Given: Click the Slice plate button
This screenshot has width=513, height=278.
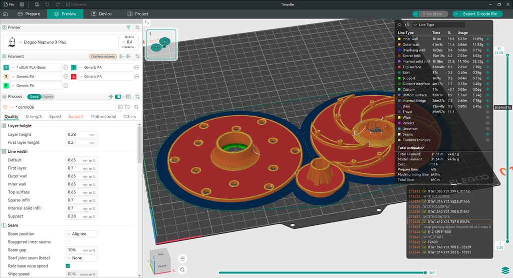Looking at the screenshot, I should click(432, 14).
